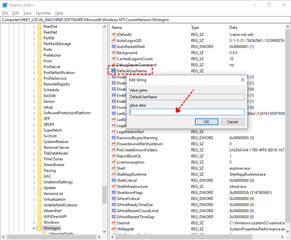Image resolution: width=291 pixels, height=240 pixels.
Task: Click the Registry Editor app icon in title bar
Action: (5, 5)
